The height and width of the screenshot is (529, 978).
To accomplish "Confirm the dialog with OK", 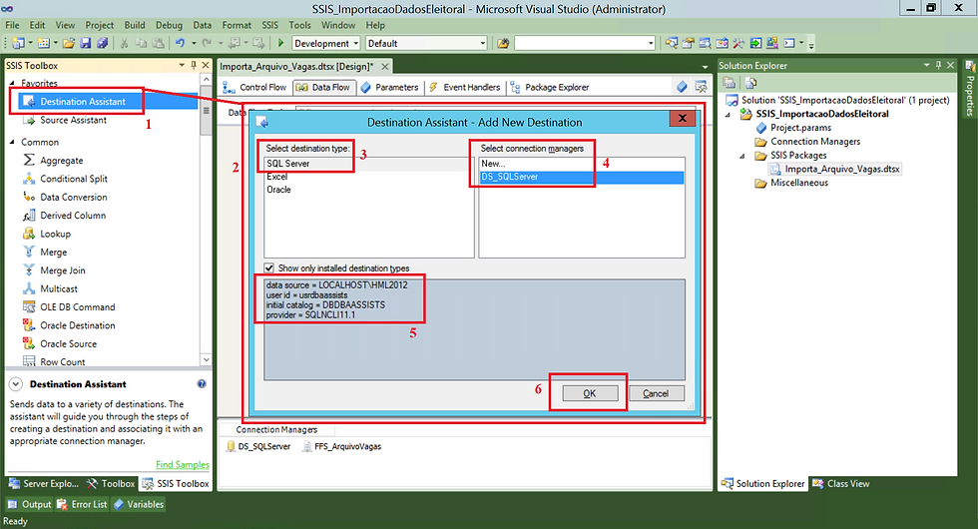I will [590, 393].
